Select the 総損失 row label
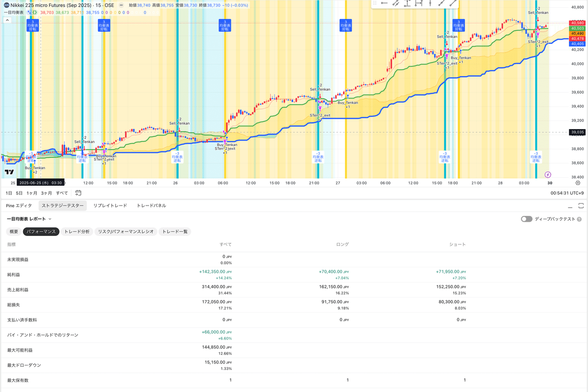 tap(14, 305)
